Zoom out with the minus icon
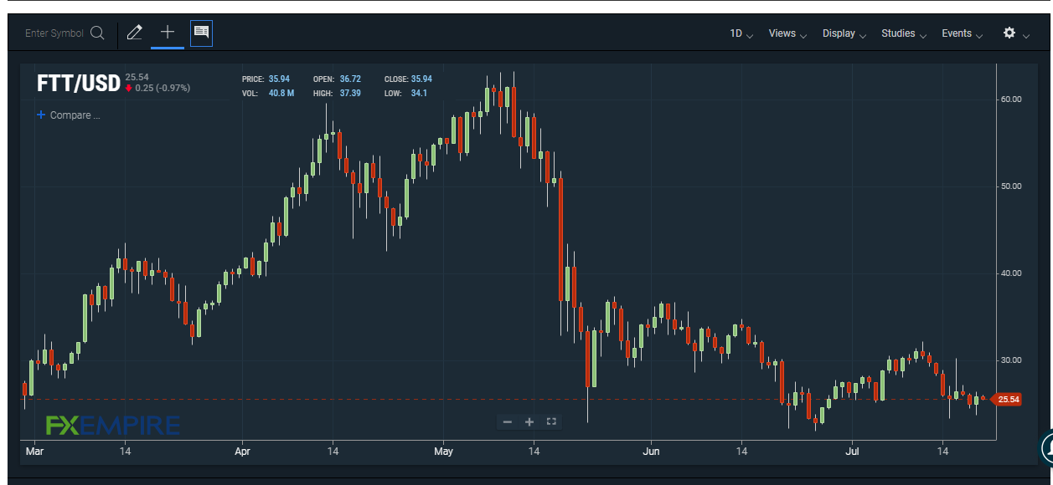The image size is (1053, 485). coord(507,422)
